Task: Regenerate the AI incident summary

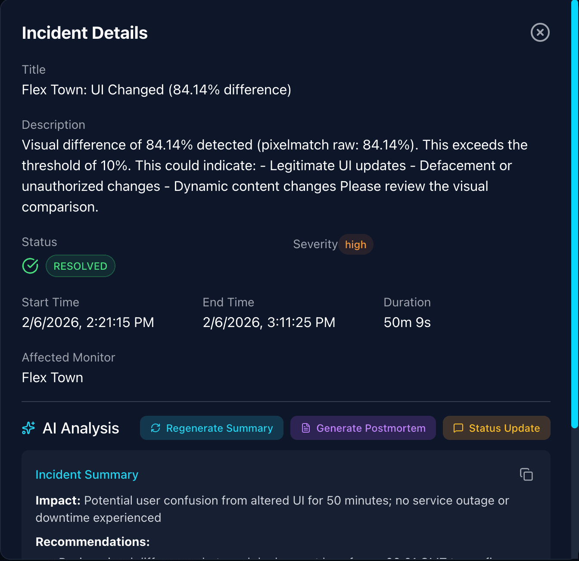Action: pos(212,428)
